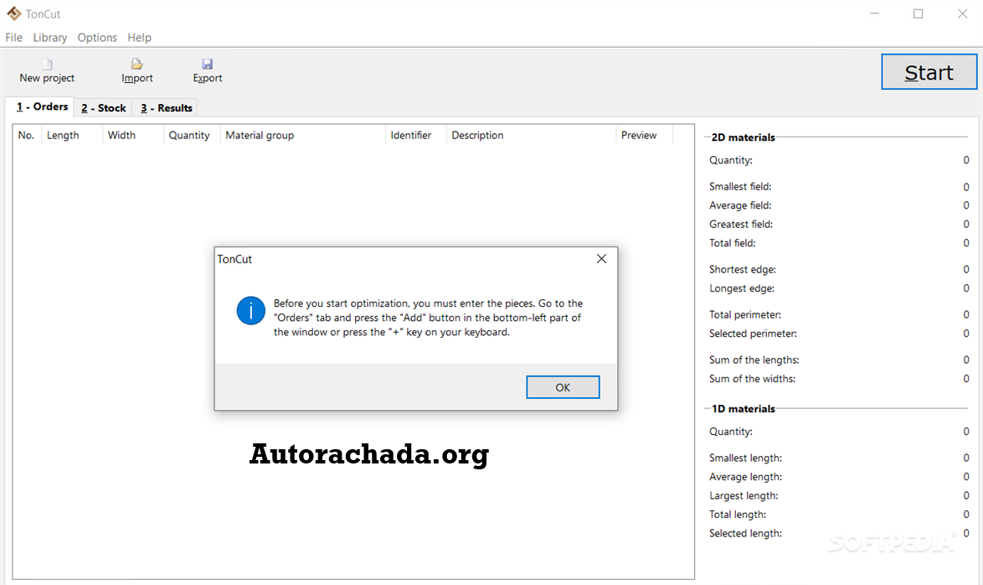Switch to the 1 - Orders tab
983x585 pixels.
[x=42, y=107]
